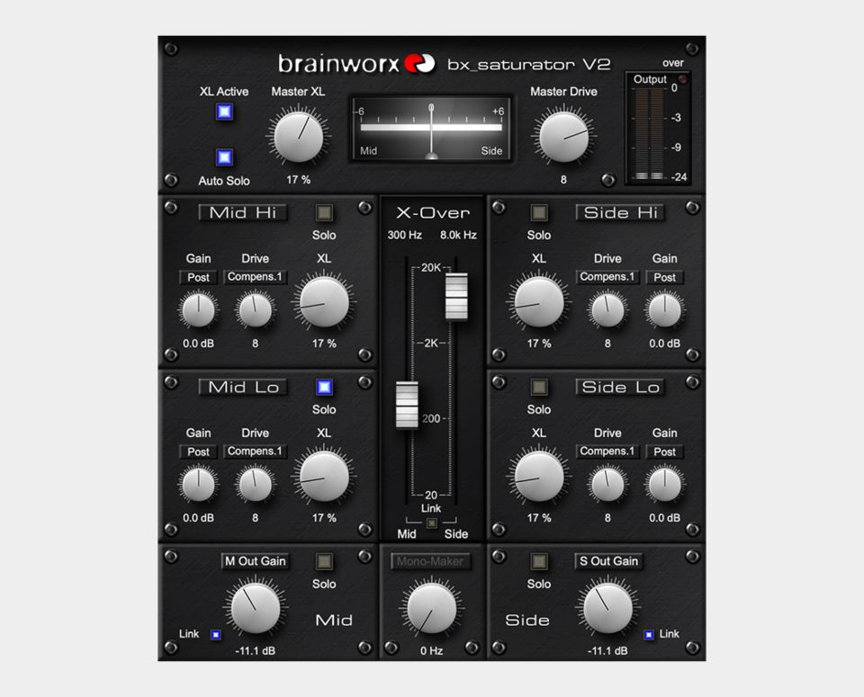Screen dimensions: 864x697
Task: Enable Solo for the Side Hi band
Action: tap(539, 213)
